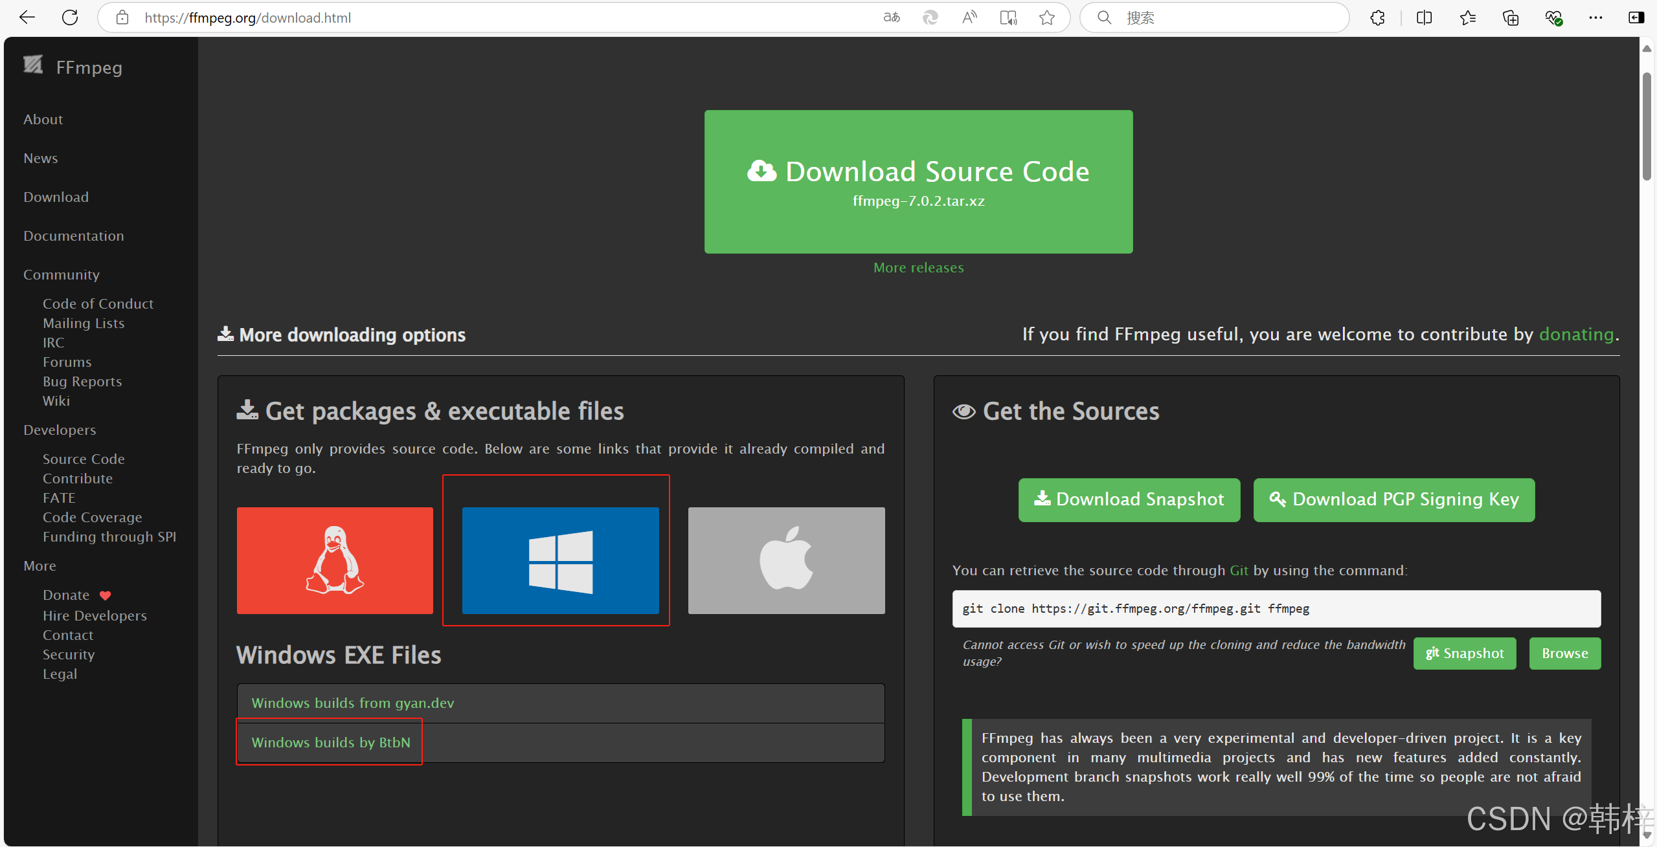
Task: Open FATE sidebar link
Action: coord(60,498)
